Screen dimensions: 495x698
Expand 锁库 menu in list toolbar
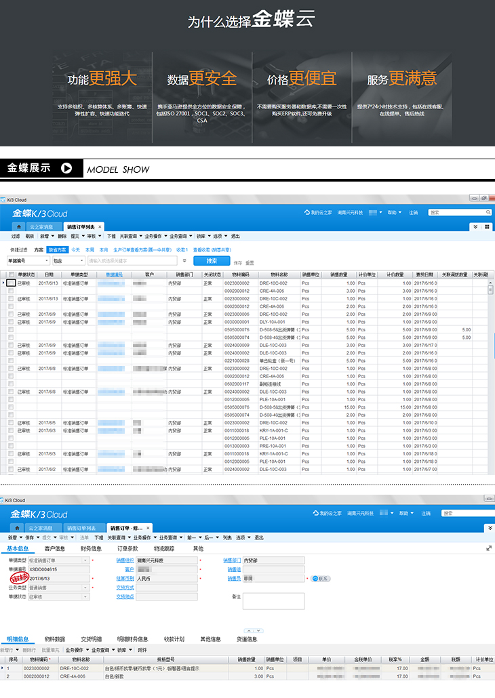pyautogui.click(x=203, y=236)
